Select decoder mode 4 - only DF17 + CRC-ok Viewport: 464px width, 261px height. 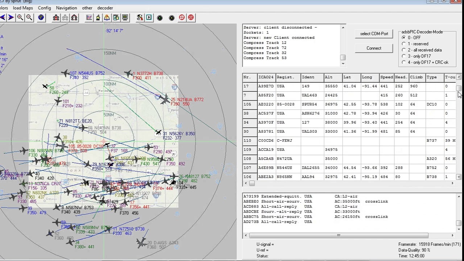(x=425, y=62)
